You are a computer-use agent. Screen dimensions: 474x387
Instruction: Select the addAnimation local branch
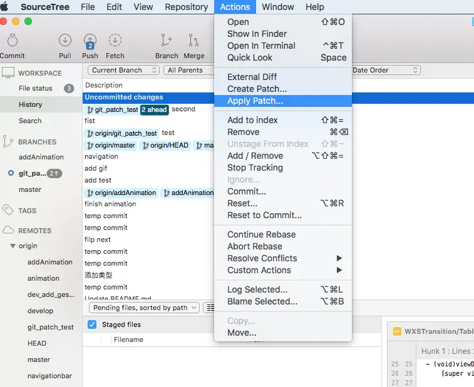point(41,157)
